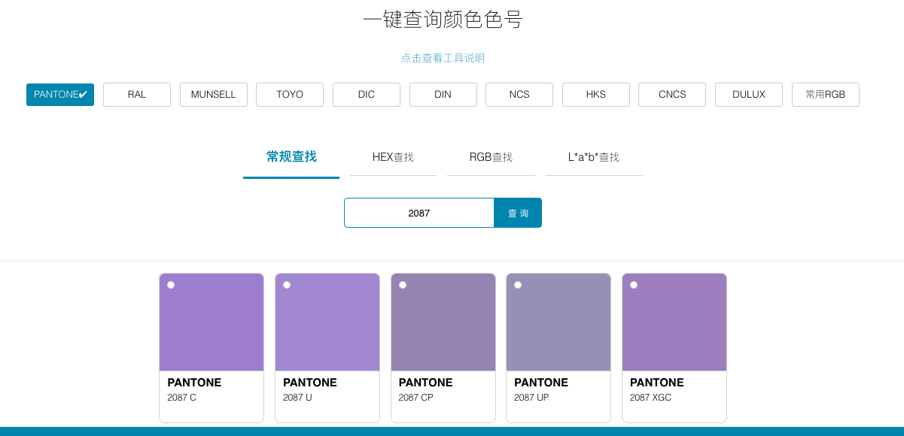Switch to the RGB查找 tab
Viewport: 904px width, 436px height.
(491, 157)
